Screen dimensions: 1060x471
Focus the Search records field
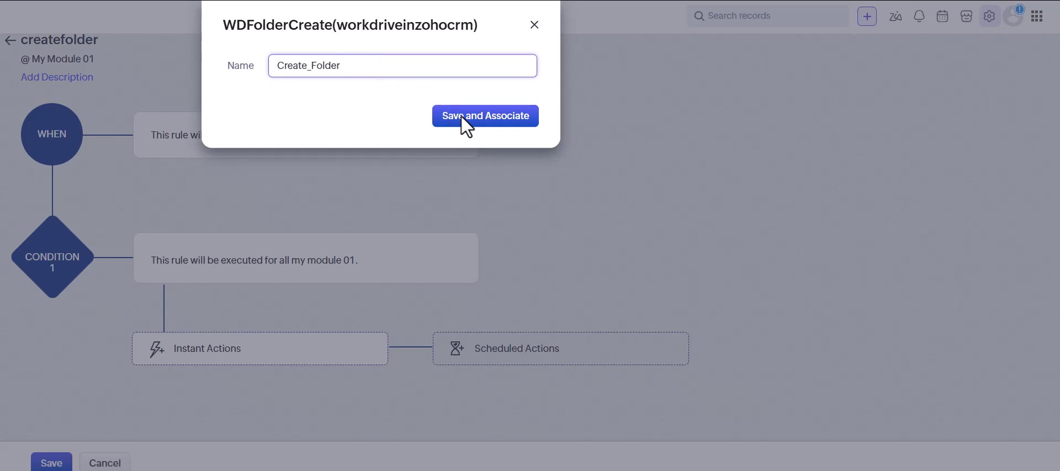click(x=767, y=17)
